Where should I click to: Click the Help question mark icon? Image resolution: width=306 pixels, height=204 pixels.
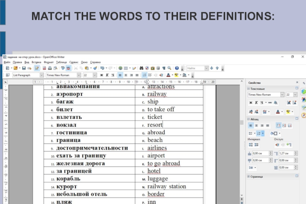(x=177, y=68)
